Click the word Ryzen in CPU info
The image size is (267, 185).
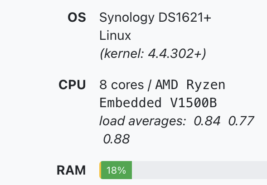pyautogui.click(x=206, y=85)
